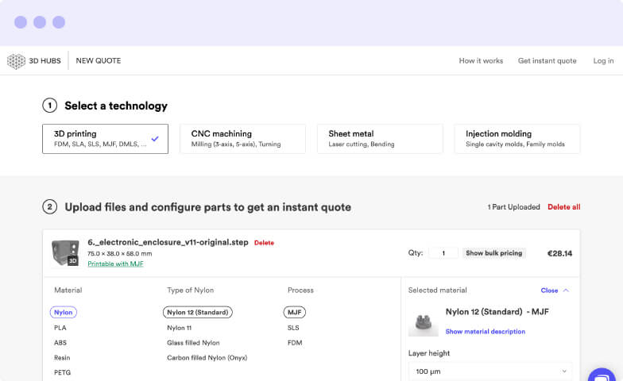This screenshot has height=381, width=623.
Task: Click Show bulk pricing button
Action: 493,253
